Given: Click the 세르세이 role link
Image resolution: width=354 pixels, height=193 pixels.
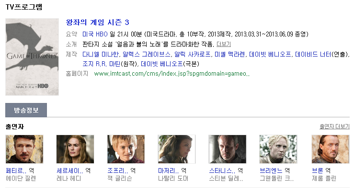Looking at the screenshot, I should 69,170.
